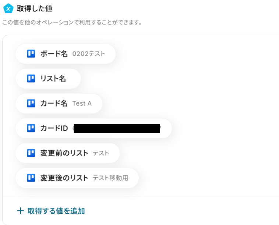Click the Trello icon in 変更前のリスト chip
This screenshot has height=225, width=279.
point(31,153)
